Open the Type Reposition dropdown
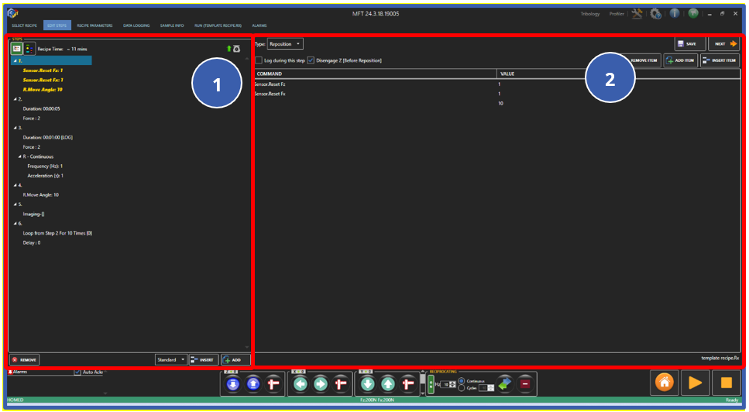Image resolution: width=749 pixels, height=412 pixels. (285, 44)
